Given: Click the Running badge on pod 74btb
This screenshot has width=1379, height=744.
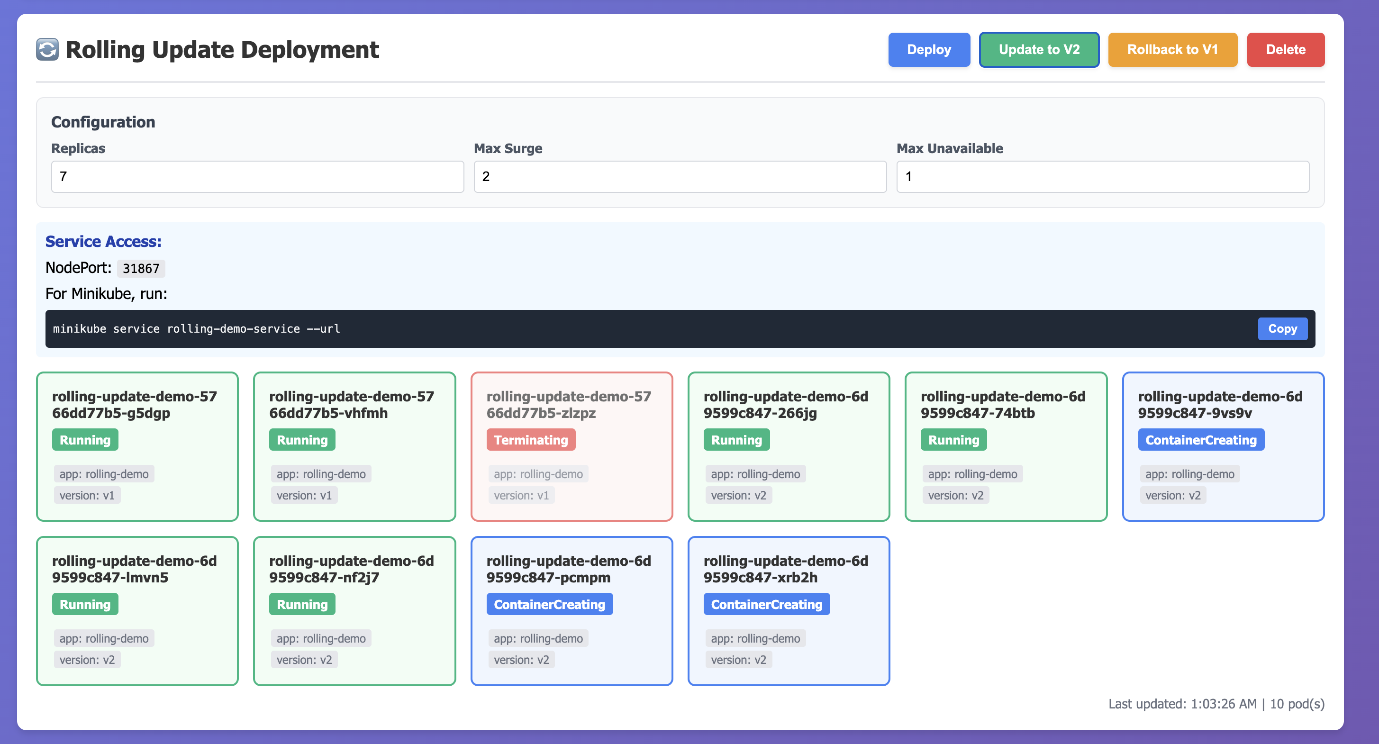Looking at the screenshot, I should tap(953, 439).
